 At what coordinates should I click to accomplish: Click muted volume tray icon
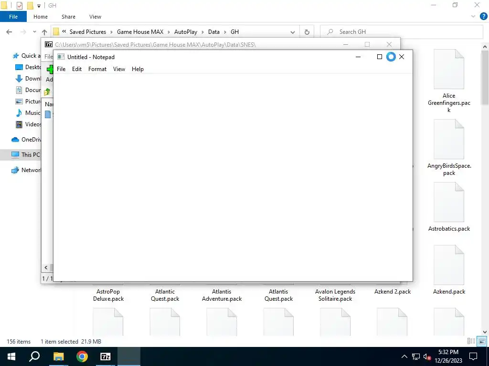(427, 356)
